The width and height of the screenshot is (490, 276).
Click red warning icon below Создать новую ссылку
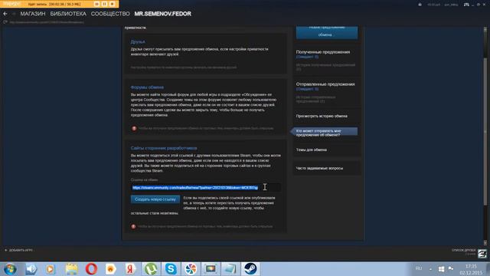133,226
